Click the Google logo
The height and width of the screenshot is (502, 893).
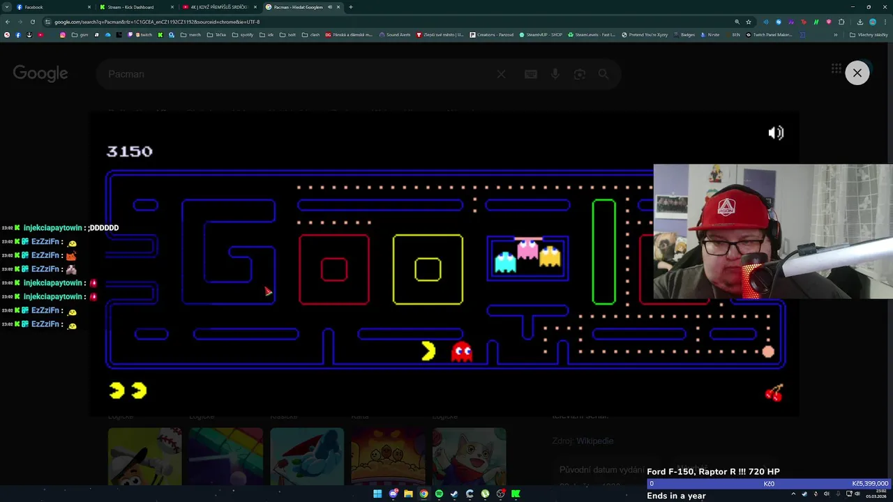(x=40, y=73)
